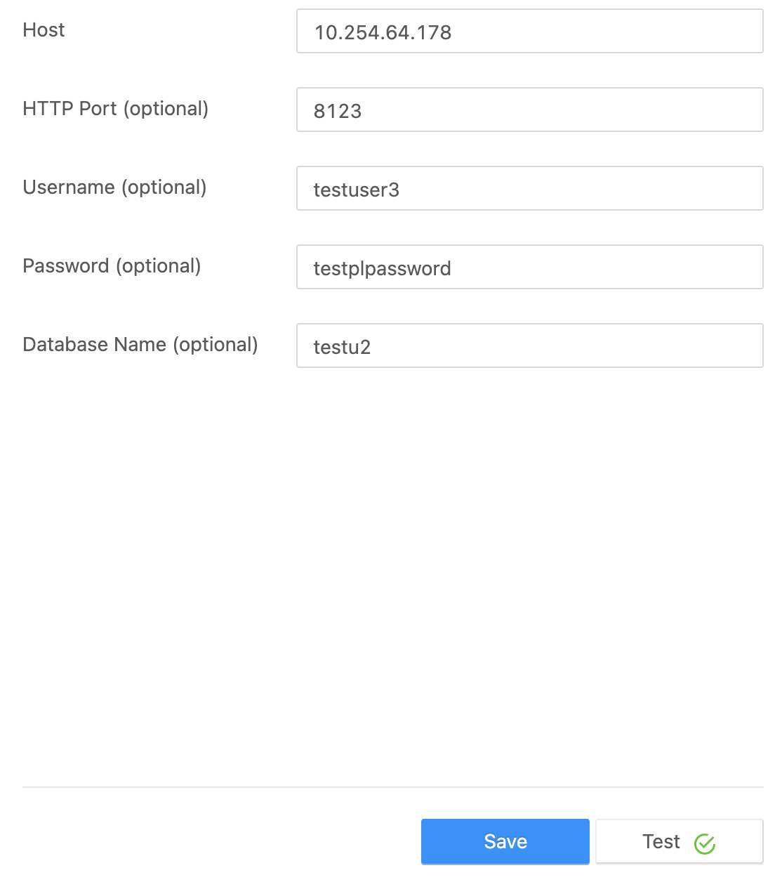The height and width of the screenshot is (882, 782).
Task: Click the HTTP Port (optional) label
Action: coord(116,109)
